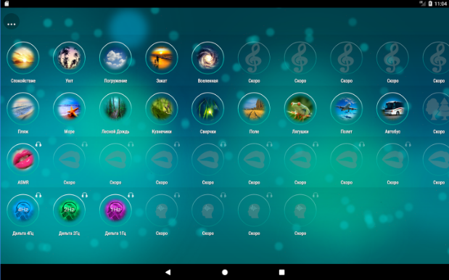Play the Лягушки frog sound
Image resolution: width=449 pixels, height=280 pixels.
point(300,109)
